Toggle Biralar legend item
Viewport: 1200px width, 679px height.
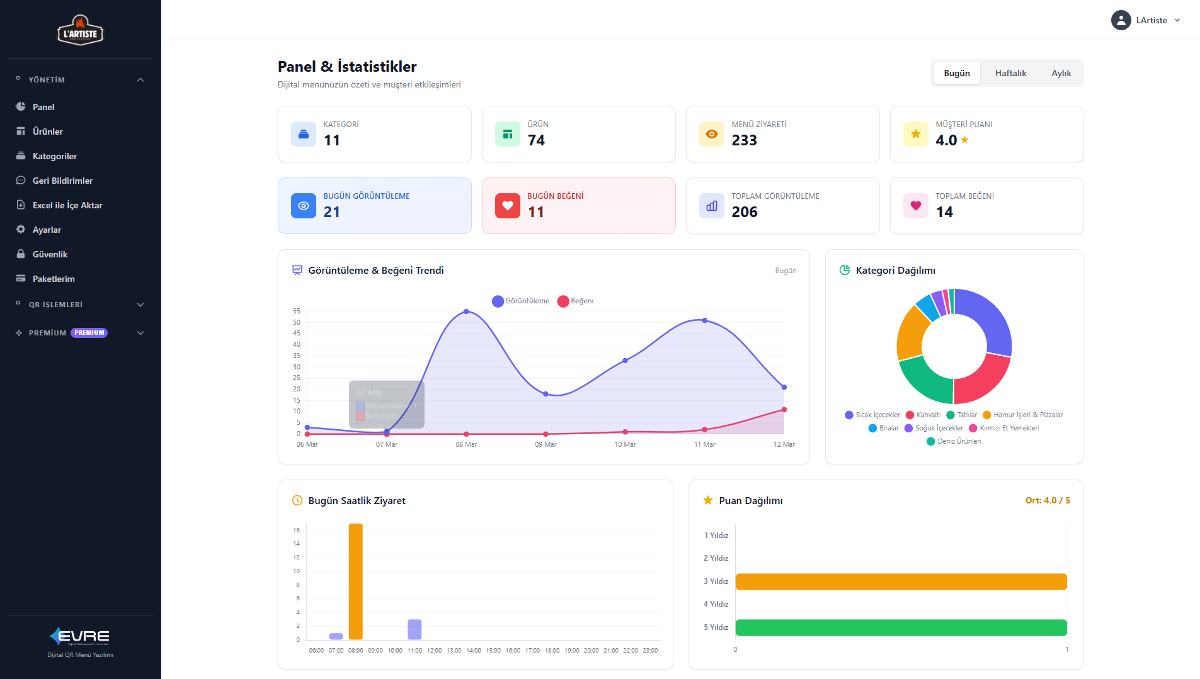tap(884, 428)
